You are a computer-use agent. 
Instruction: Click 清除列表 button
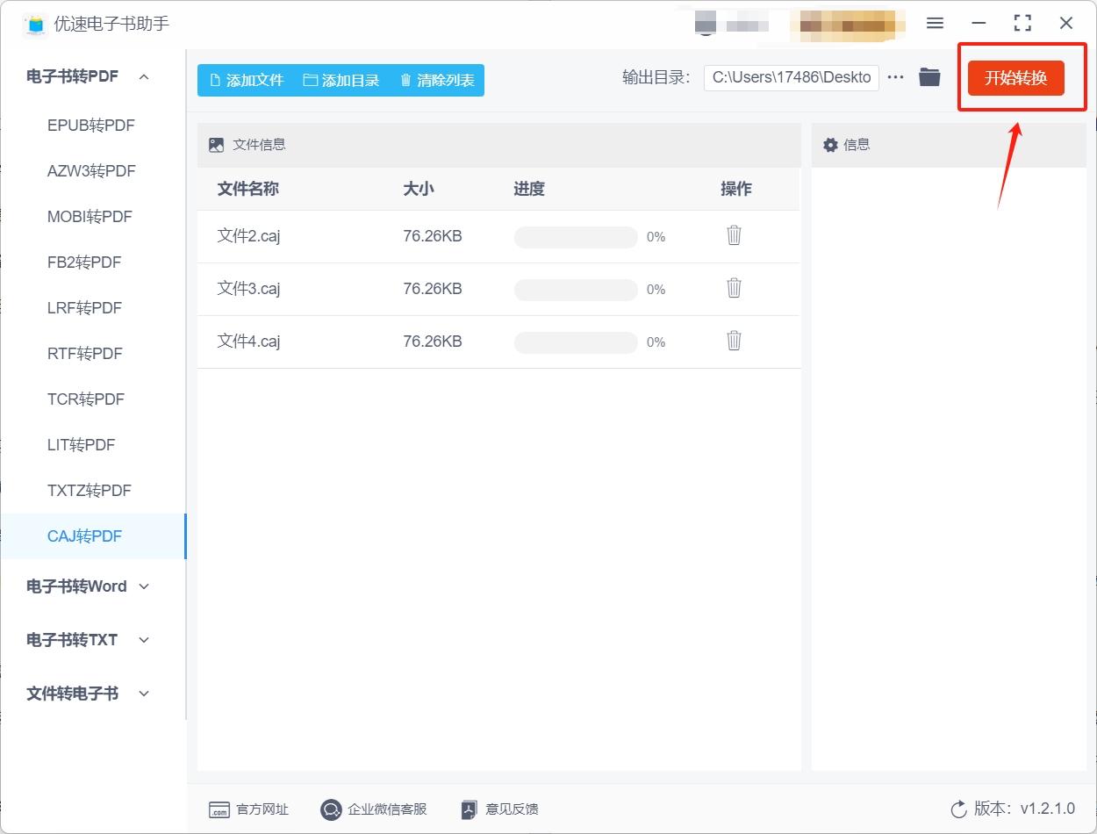pyautogui.click(x=437, y=80)
